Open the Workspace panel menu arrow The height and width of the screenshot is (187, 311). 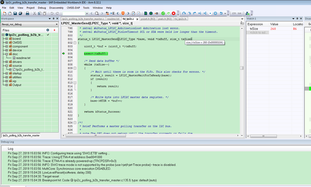click(49, 19)
